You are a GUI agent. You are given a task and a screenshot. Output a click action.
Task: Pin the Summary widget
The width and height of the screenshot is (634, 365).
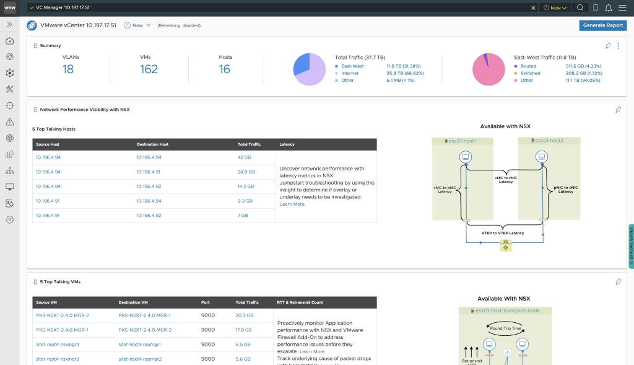(x=608, y=45)
